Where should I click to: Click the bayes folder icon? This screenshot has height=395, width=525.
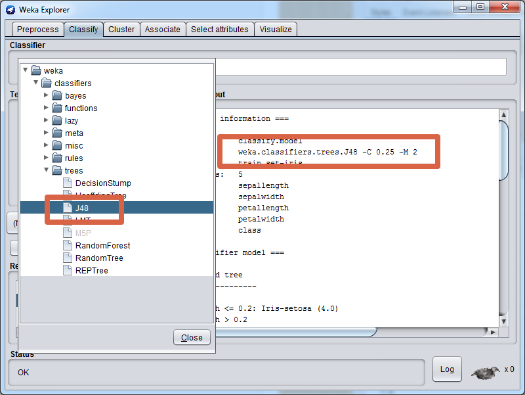[57, 95]
